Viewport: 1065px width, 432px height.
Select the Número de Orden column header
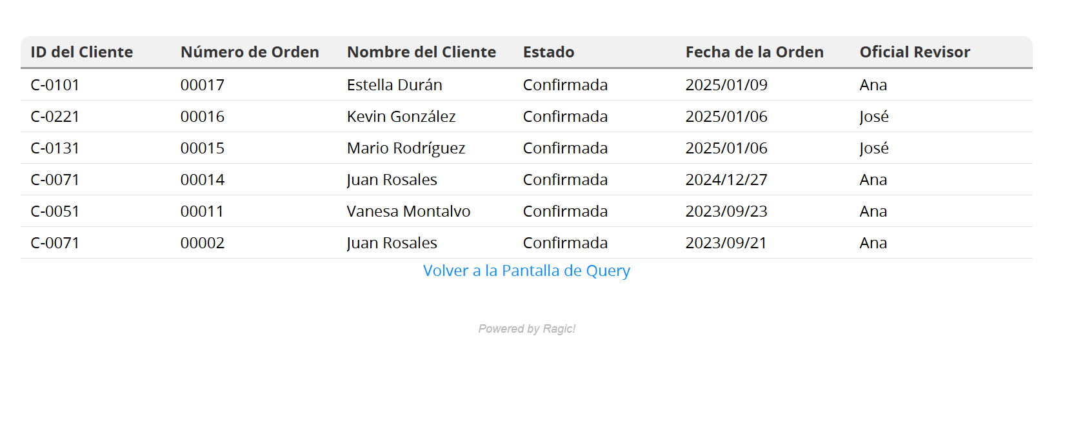pos(250,52)
